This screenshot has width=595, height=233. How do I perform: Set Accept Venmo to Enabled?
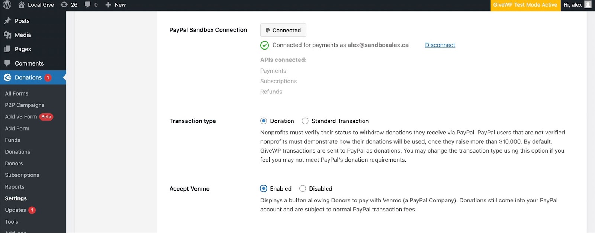point(264,189)
